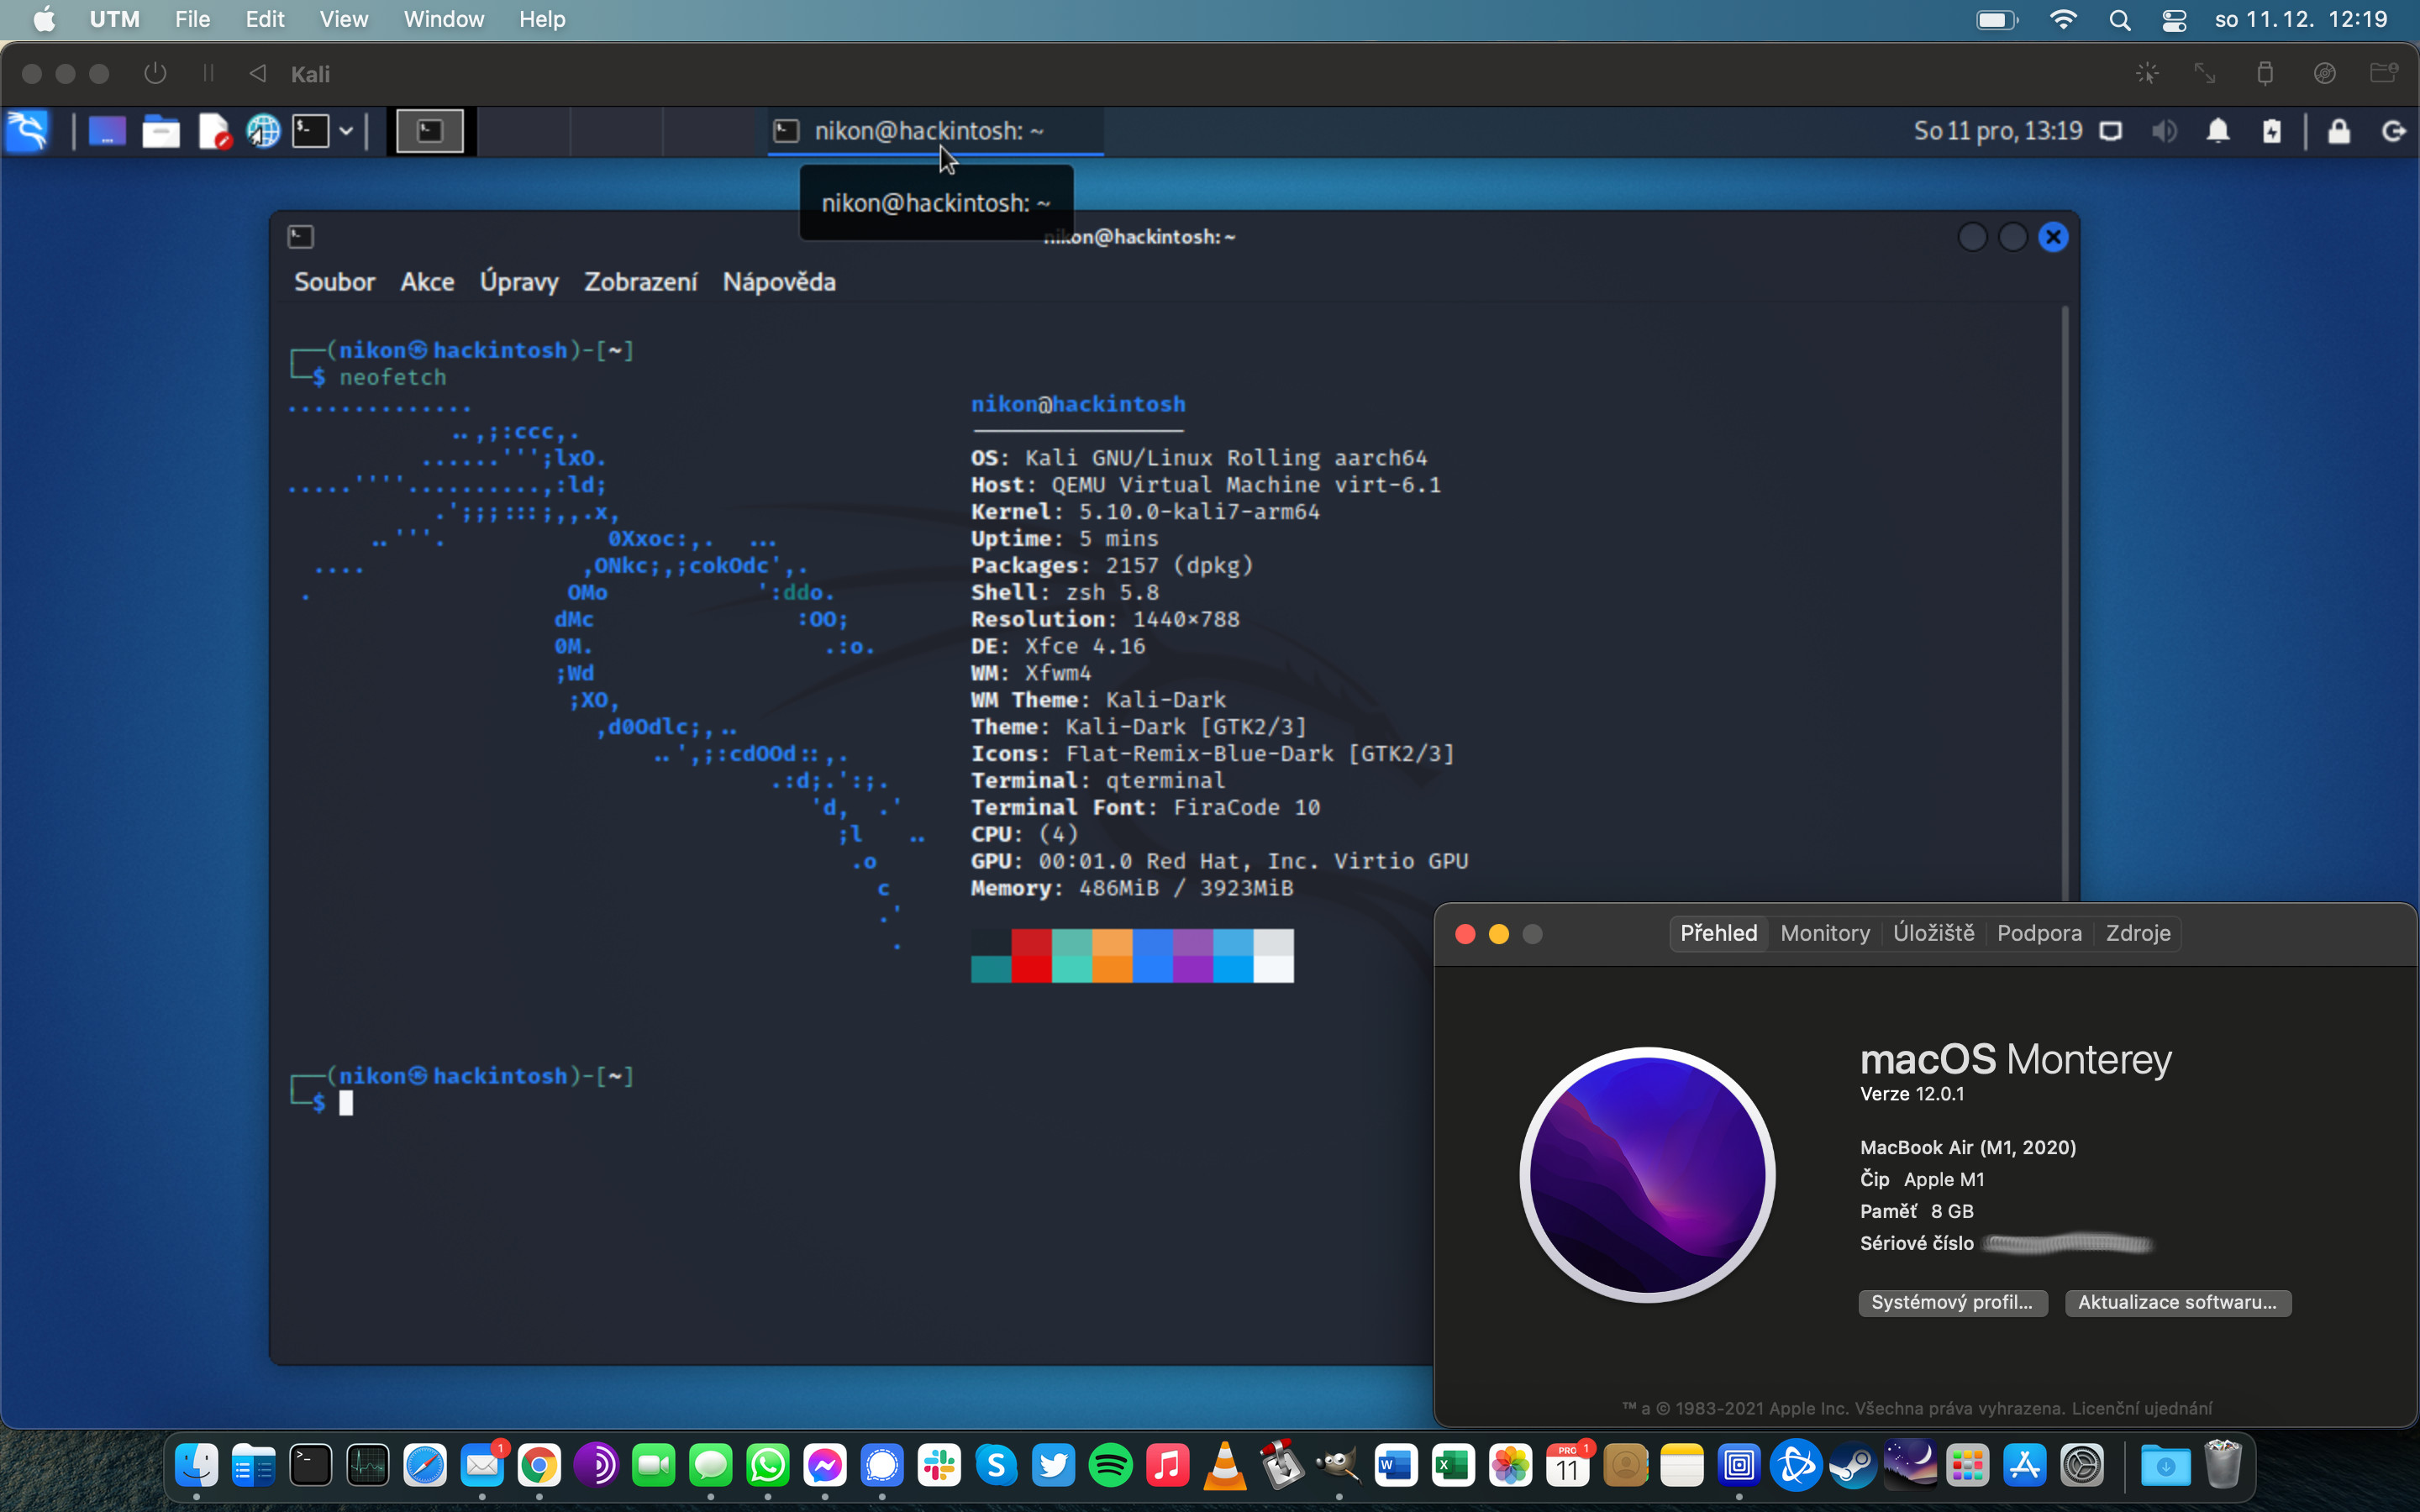Open the Zobrazení menu in the terminal
2420x1512 pixels.
pyautogui.click(x=640, y=282)
